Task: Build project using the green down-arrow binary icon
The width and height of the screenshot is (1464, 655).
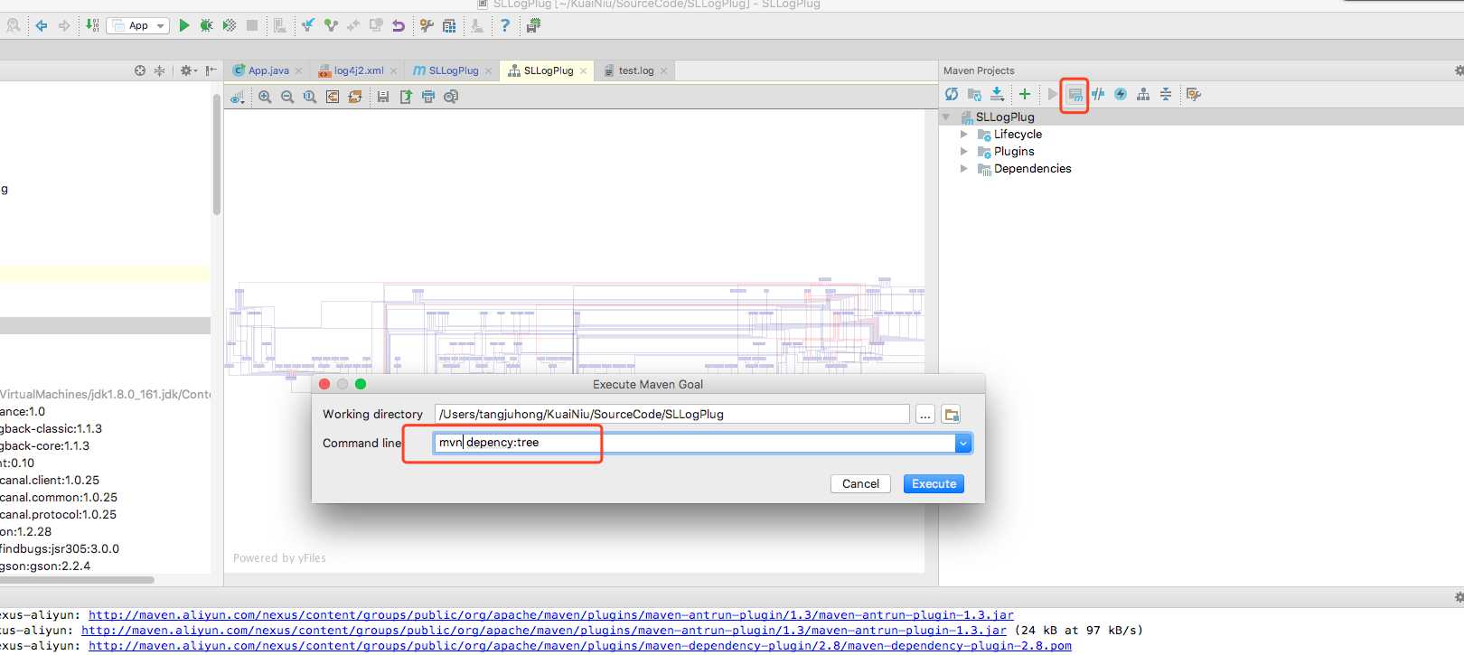Action: 92,25
